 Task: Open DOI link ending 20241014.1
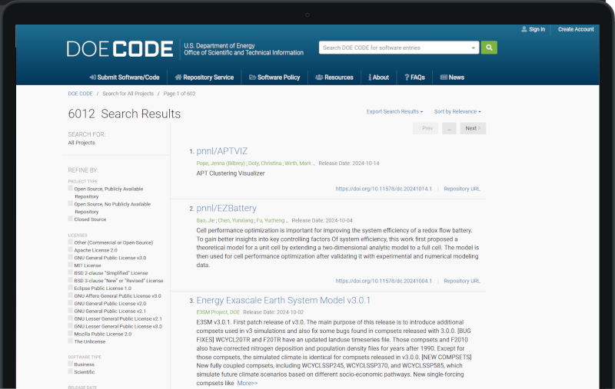pos(384,189)
